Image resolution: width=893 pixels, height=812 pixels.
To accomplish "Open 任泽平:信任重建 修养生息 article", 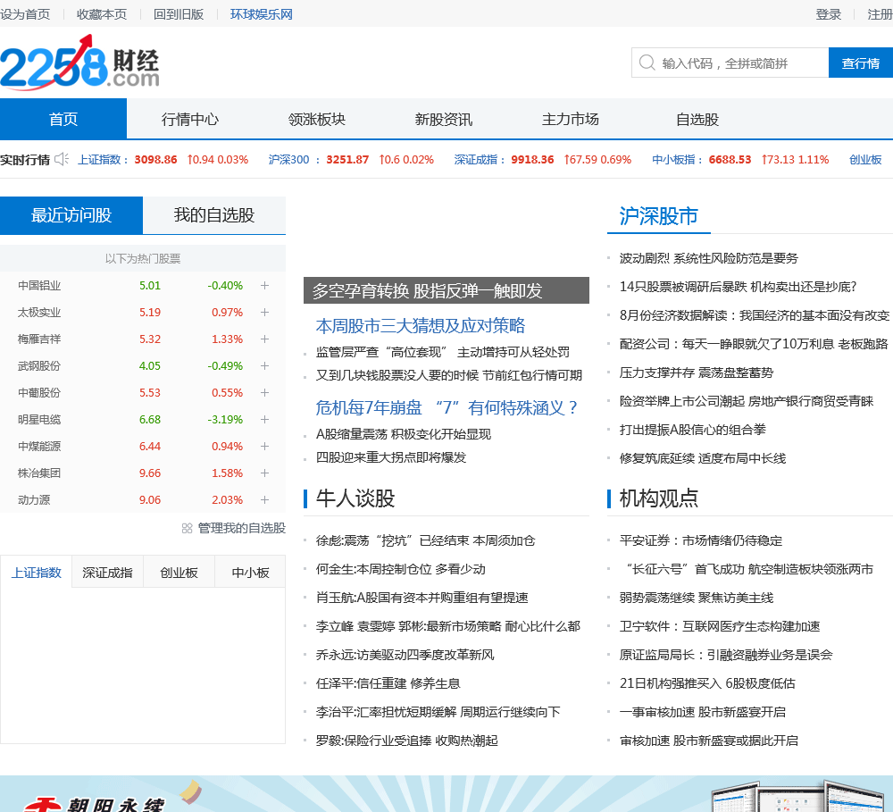I will (x=388, y=683).
